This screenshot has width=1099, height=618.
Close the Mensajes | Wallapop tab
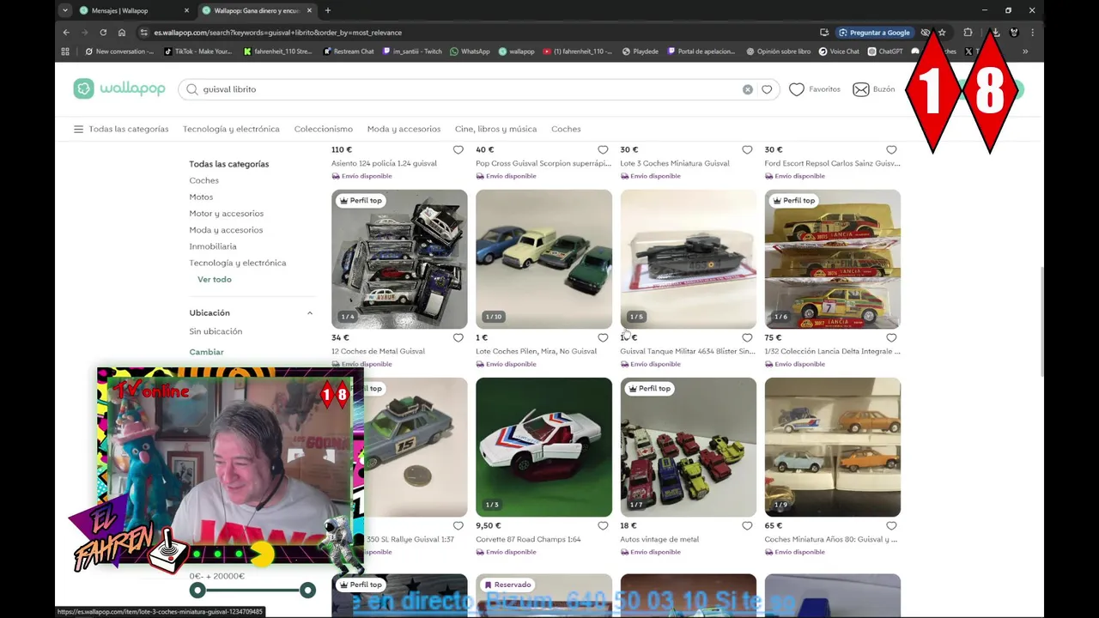187,10
